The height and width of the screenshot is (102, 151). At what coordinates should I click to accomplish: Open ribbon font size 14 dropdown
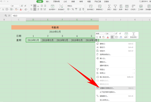point(19,6)
